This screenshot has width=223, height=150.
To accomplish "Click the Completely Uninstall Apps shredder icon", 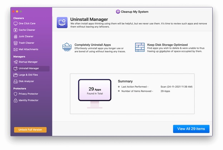I will tap(67, 48).
